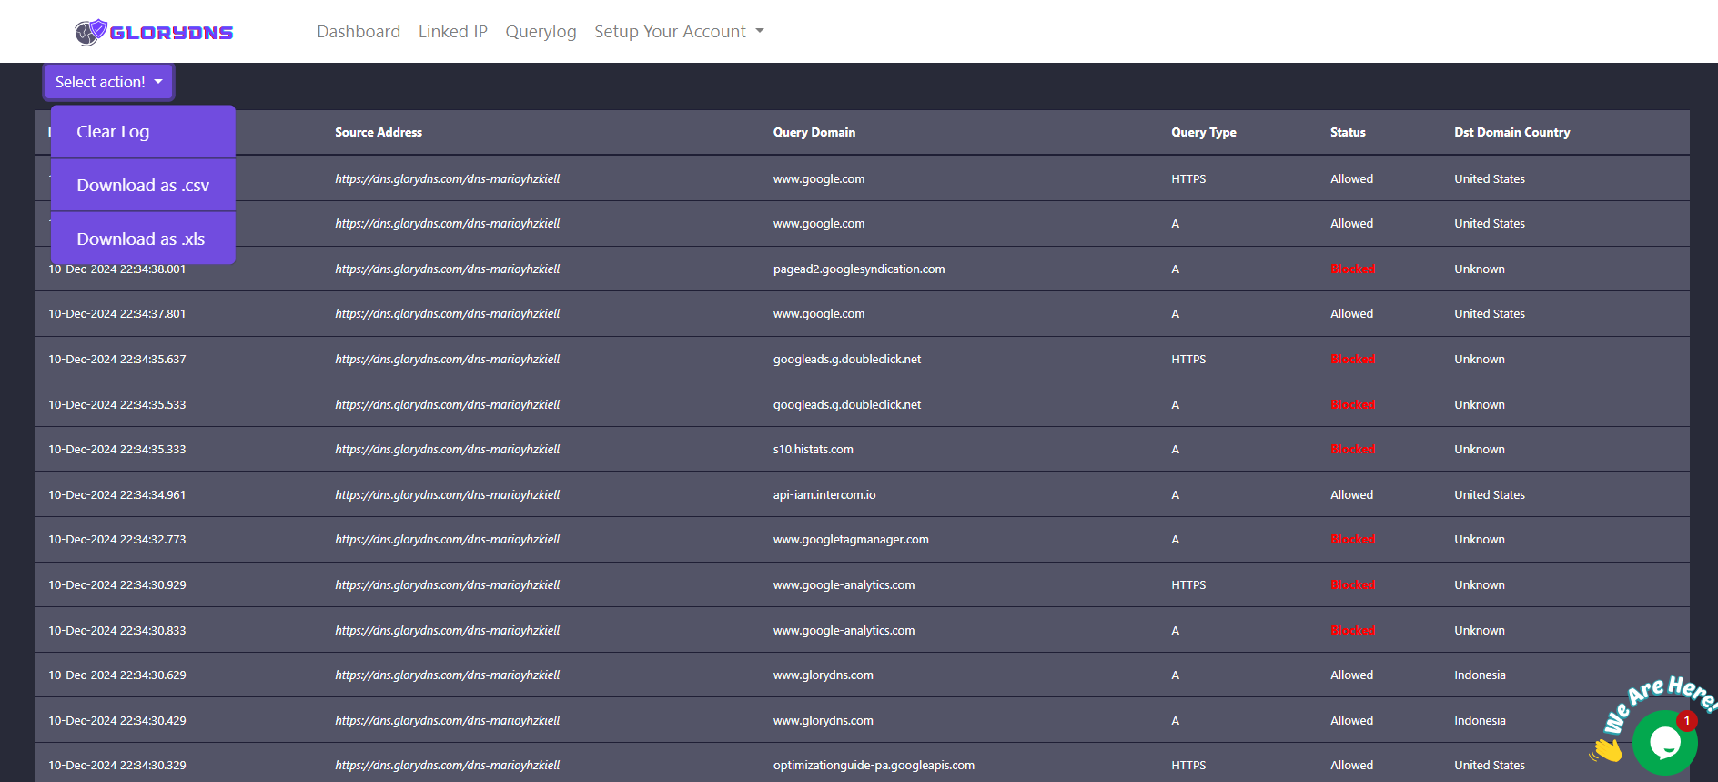Click the timestamp 10-Dec-2024 22:34:30.629
Viewport: 1718px width, 782px height.
(117, 675)
